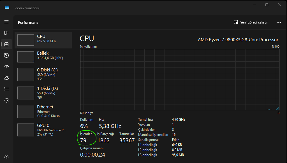Open Task Manager settings gear
This screenshot has width=287, height=163.
pos(6,157)
